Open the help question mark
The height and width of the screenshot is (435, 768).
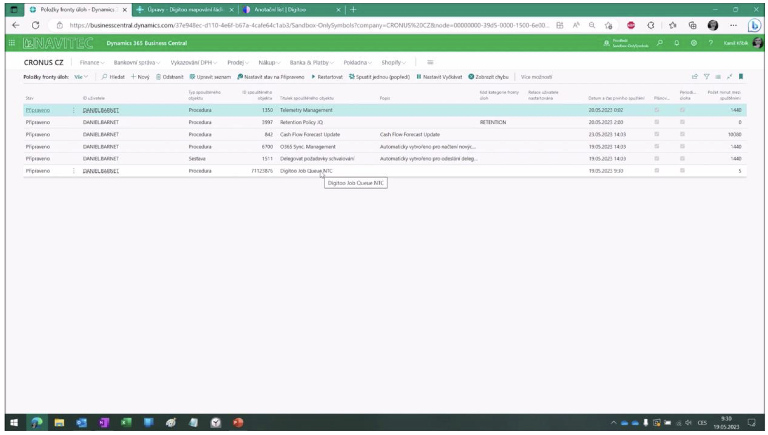[x=710, y=43]
